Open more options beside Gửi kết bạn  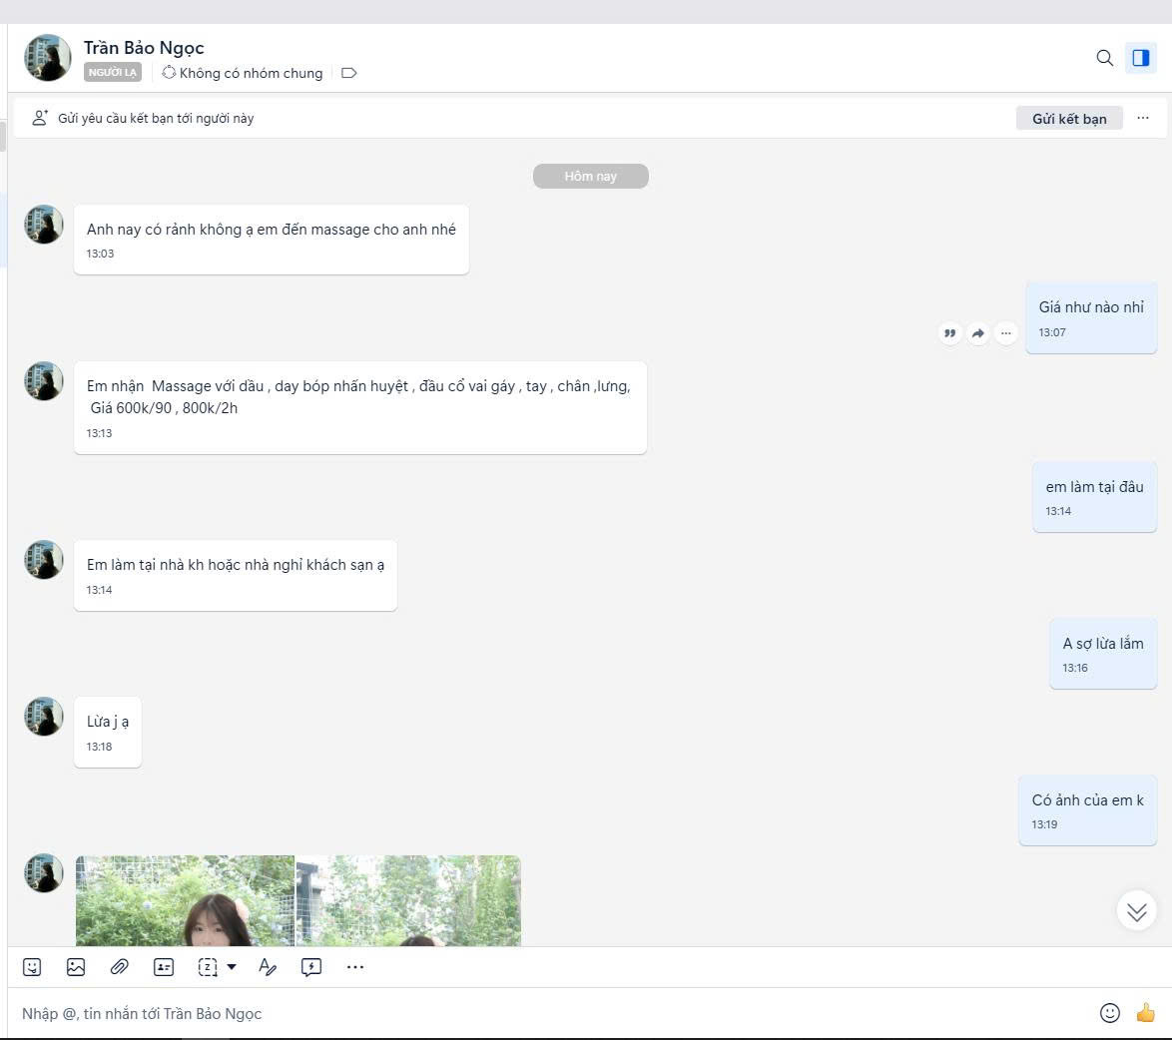tap(1143, 118)
